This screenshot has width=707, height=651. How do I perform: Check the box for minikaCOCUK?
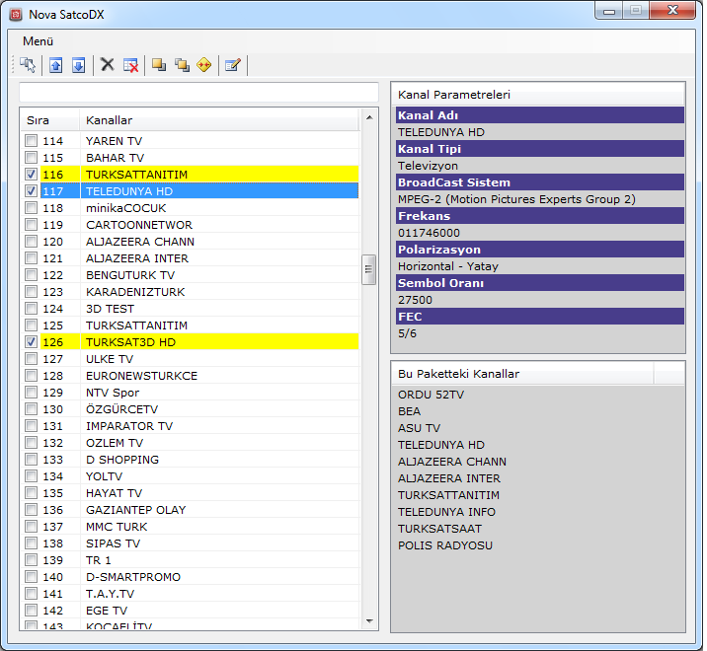[x=32, y=208]
